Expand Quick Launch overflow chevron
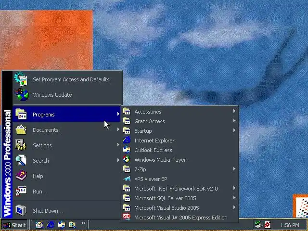The image size is (308, 231). click(83, 223)
